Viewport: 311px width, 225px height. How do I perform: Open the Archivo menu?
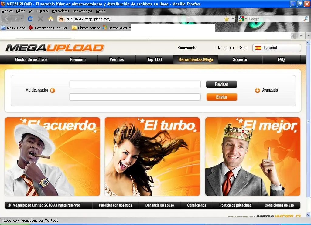[7, 11]
